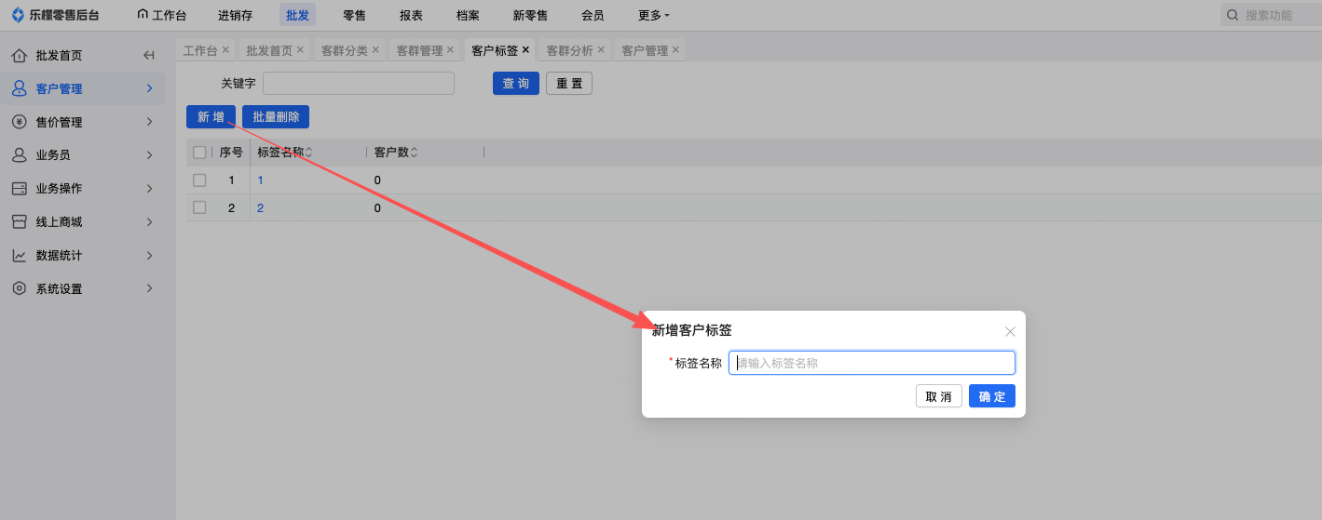The width and height of the screenshot is (1322, 520).
Task: Expand 客户管理 sidebar chevron
Action: (x=149, y=88)
